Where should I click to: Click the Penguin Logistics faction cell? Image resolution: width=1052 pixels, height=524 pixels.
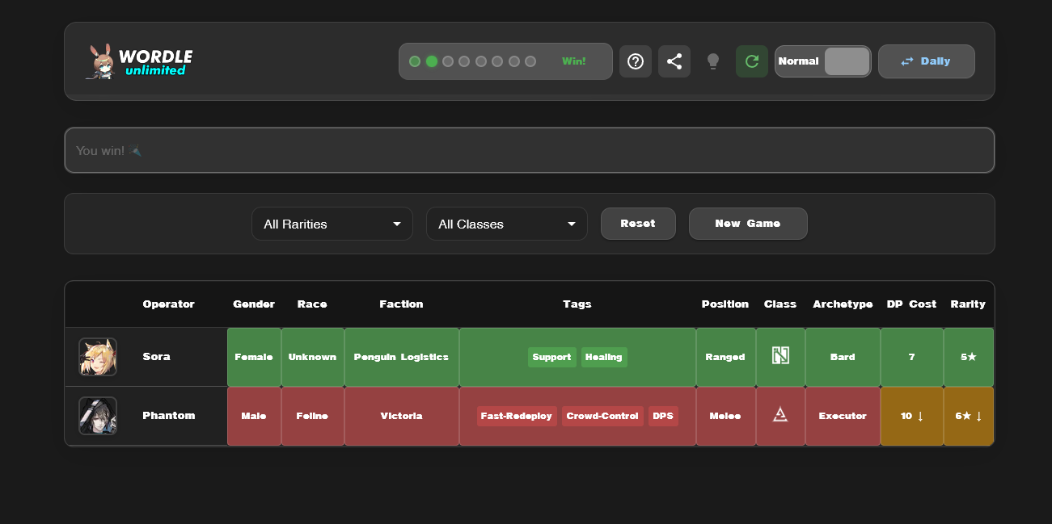click(x=401, y=357)
